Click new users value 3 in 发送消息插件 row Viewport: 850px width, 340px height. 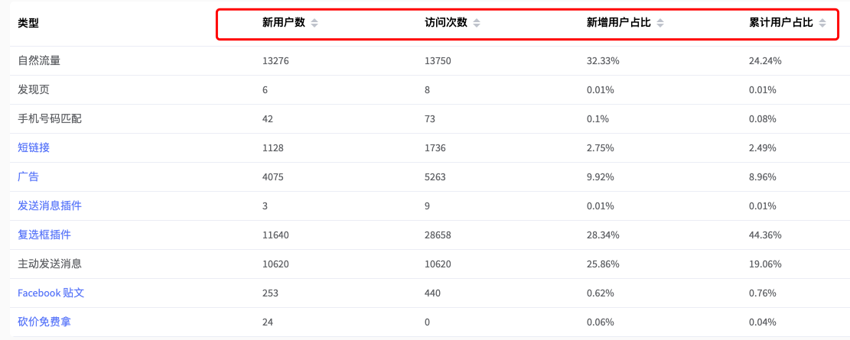click(265, 206)
